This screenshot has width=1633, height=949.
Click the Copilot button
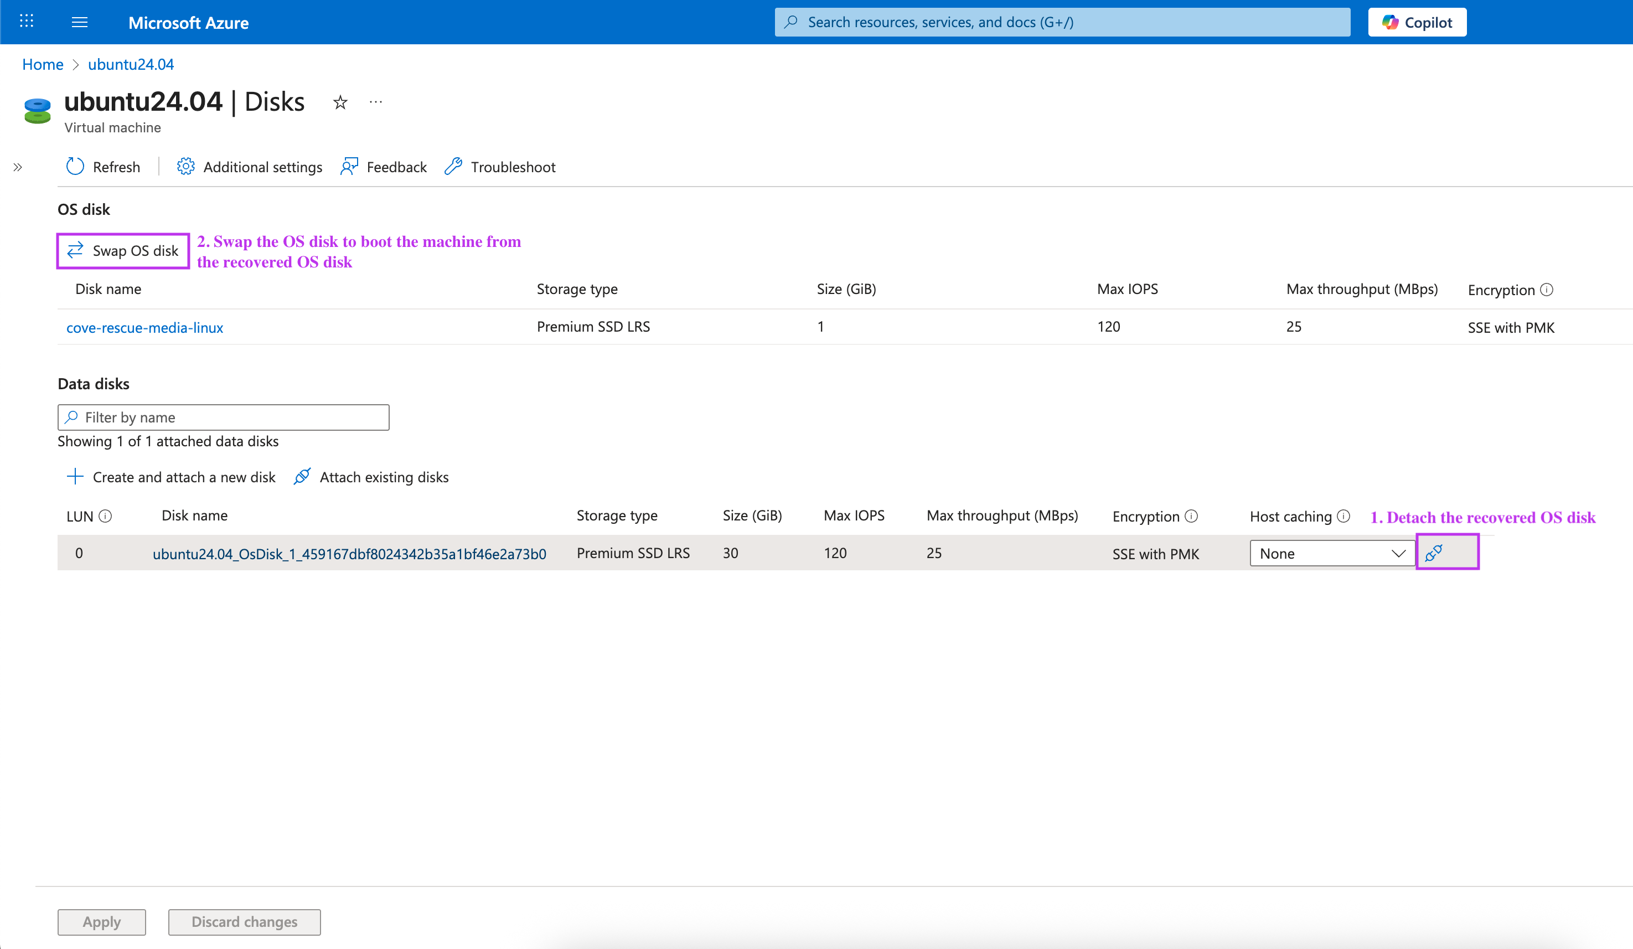(1417, 22)
